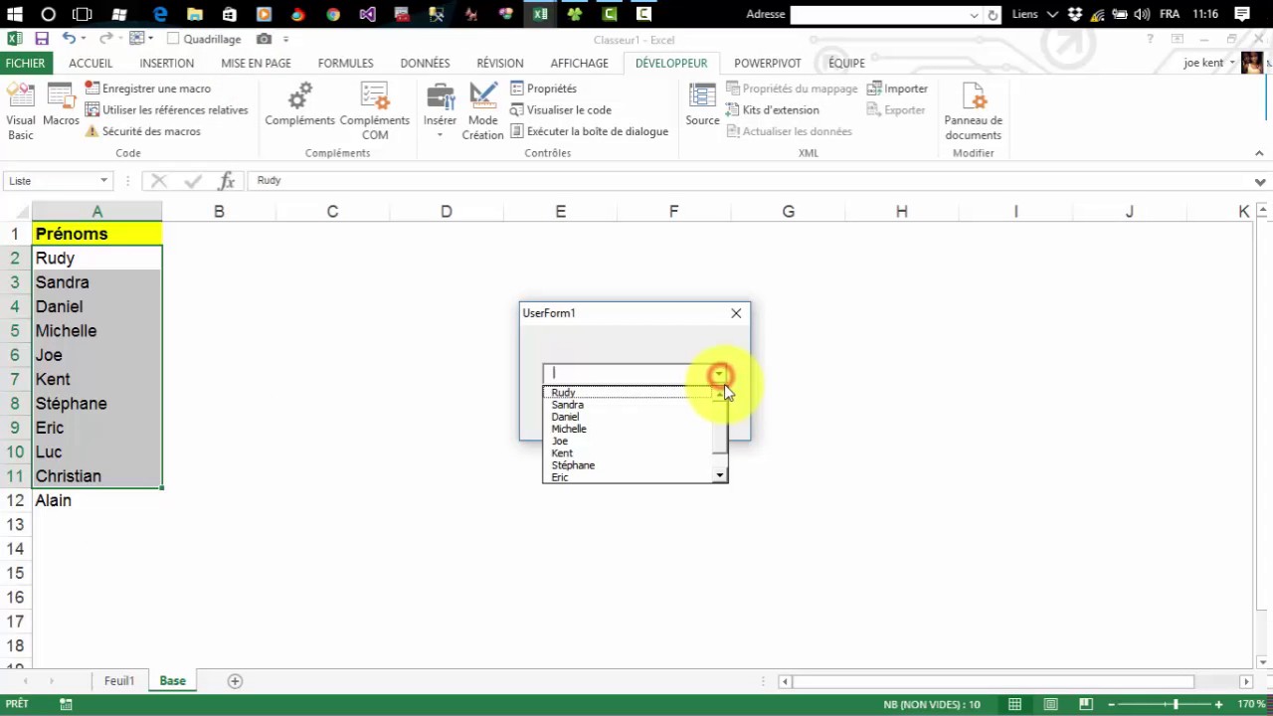Switch to the DONNÉES tab
This screenshot has height=716, width=1273.
pyautogui.click(x=425, y=63)
